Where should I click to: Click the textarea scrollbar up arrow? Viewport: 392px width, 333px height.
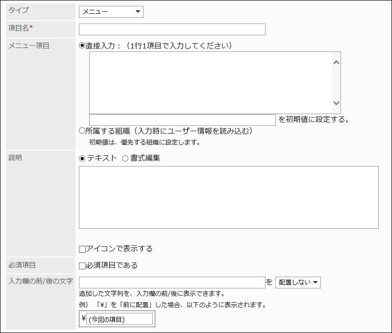coord(336,62)
